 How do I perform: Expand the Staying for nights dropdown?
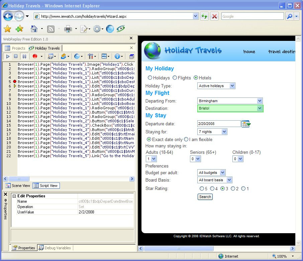[224, 132]
